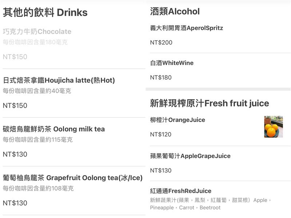Screen dimensions: 291x218
Task: Open the orange juice photo thumbnail
Action: 273,127
